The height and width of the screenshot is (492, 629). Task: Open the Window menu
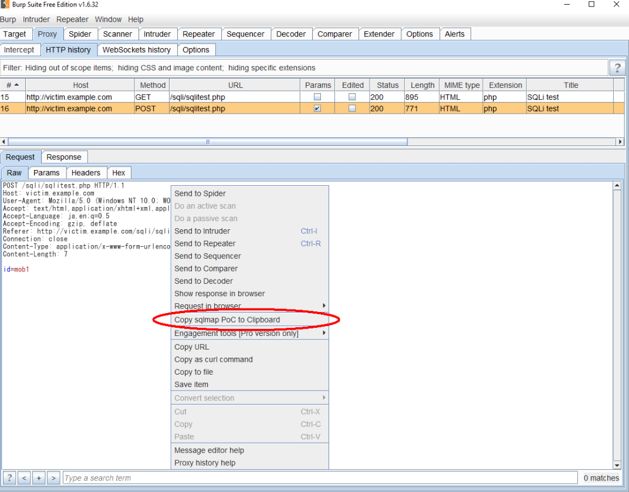109,19
